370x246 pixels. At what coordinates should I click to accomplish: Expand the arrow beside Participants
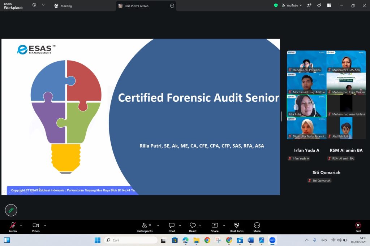tap(158, 225)
